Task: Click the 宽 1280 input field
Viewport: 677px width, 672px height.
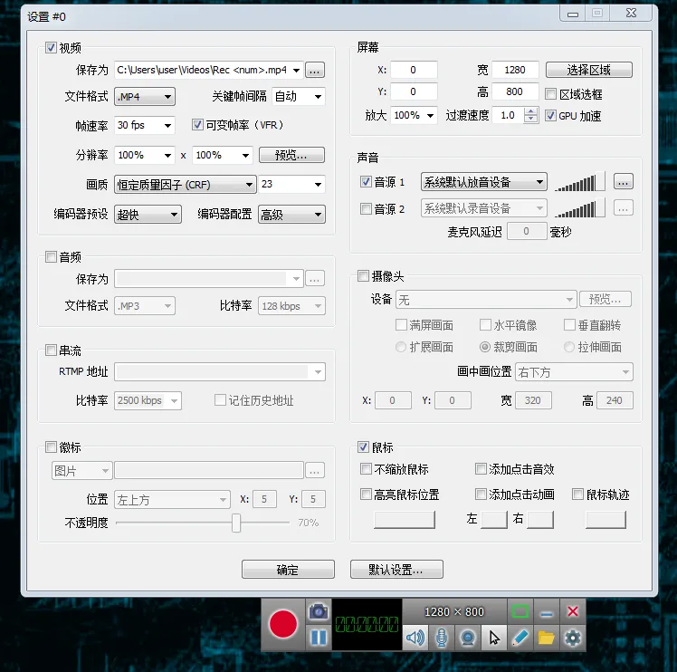Action: point(515,70)
